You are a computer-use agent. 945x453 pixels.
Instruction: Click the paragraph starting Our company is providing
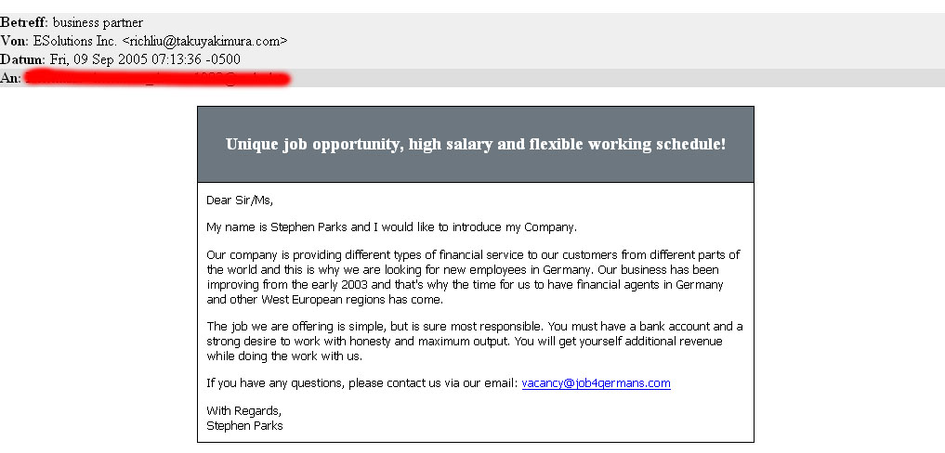click(473, 278)
